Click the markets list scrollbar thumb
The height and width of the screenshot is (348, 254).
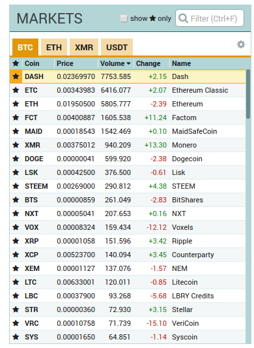tap(248, 94)
